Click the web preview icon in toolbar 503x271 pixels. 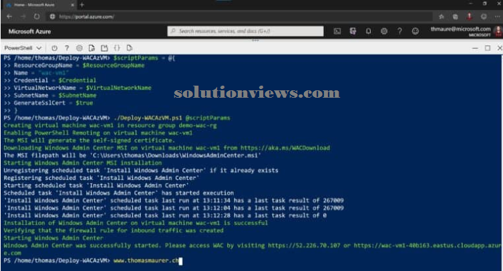pos(130,48)
